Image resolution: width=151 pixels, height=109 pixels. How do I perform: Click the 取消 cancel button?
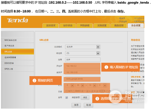pos(88,105)
